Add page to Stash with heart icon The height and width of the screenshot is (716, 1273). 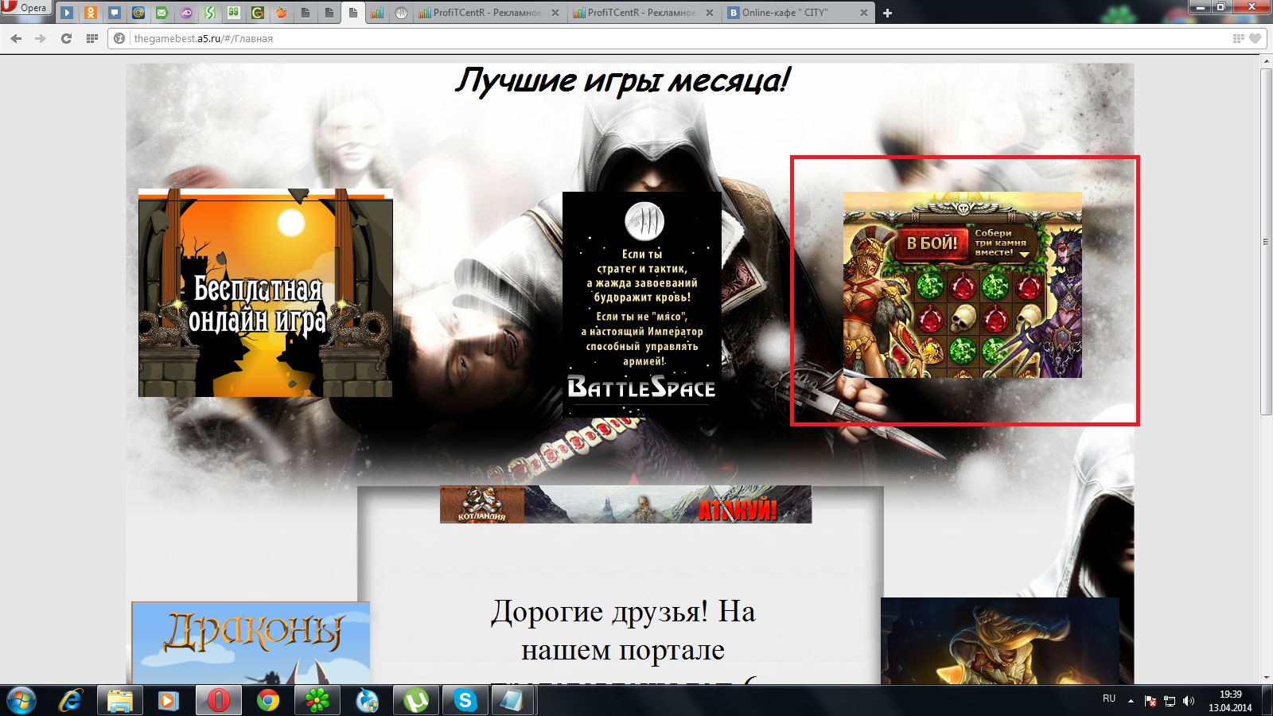point(1255,38)
